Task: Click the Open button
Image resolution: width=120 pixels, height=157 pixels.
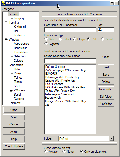Action: coord(14,110)
